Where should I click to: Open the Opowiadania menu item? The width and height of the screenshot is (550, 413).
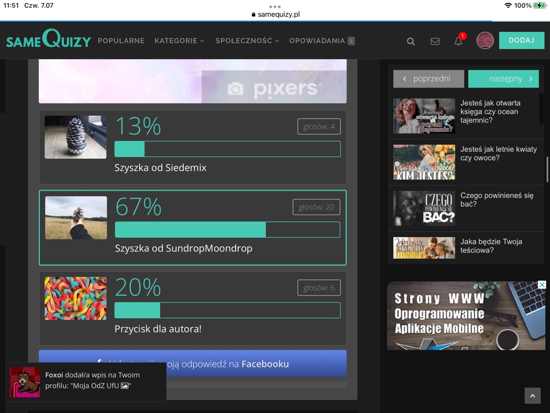point(317,41)
